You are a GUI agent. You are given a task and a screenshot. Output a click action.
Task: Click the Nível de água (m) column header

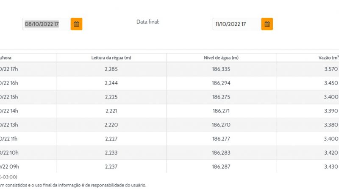click(221, 58)
